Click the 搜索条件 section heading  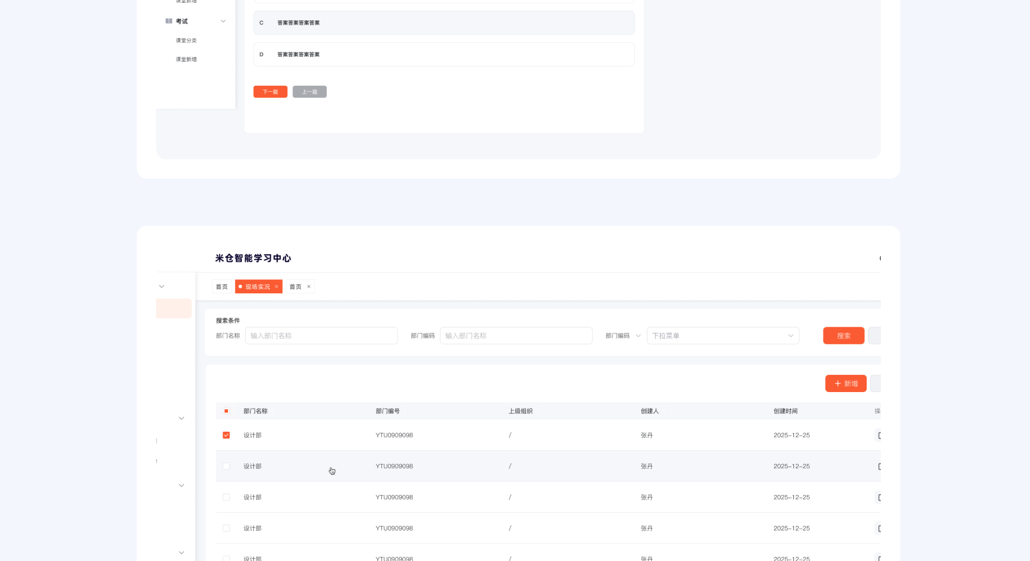point(228,320)
